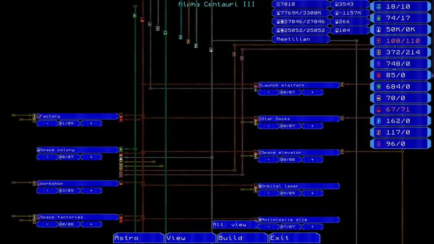Click the red icon beside 85/0
This screenshot has width=434, height=244.
tap(378, 75)
